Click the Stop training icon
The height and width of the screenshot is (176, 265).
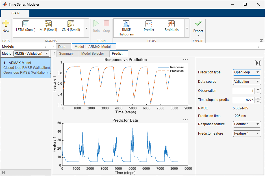(x=107, y=23)
